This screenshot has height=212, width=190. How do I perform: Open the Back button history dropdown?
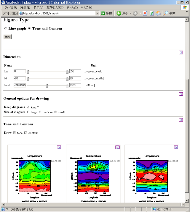(x=130, y=13)
